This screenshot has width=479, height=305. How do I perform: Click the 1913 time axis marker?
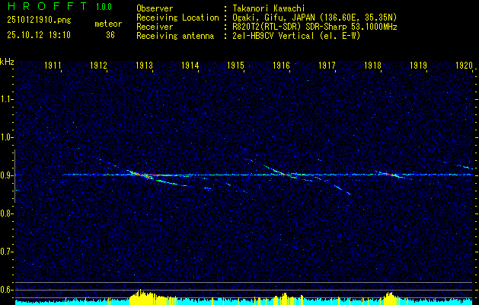pos(144,65)
